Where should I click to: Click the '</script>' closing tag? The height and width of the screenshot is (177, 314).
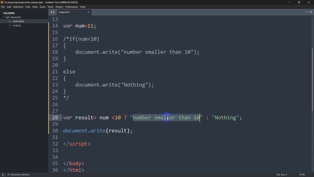(x=77, y=144)
